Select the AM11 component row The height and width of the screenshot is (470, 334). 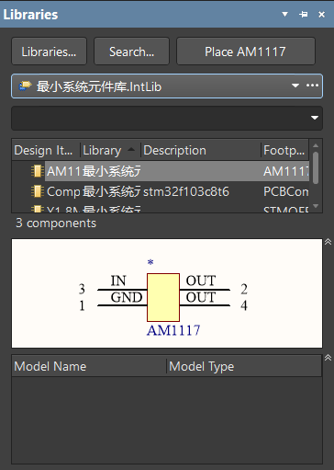tap(161, 171)
